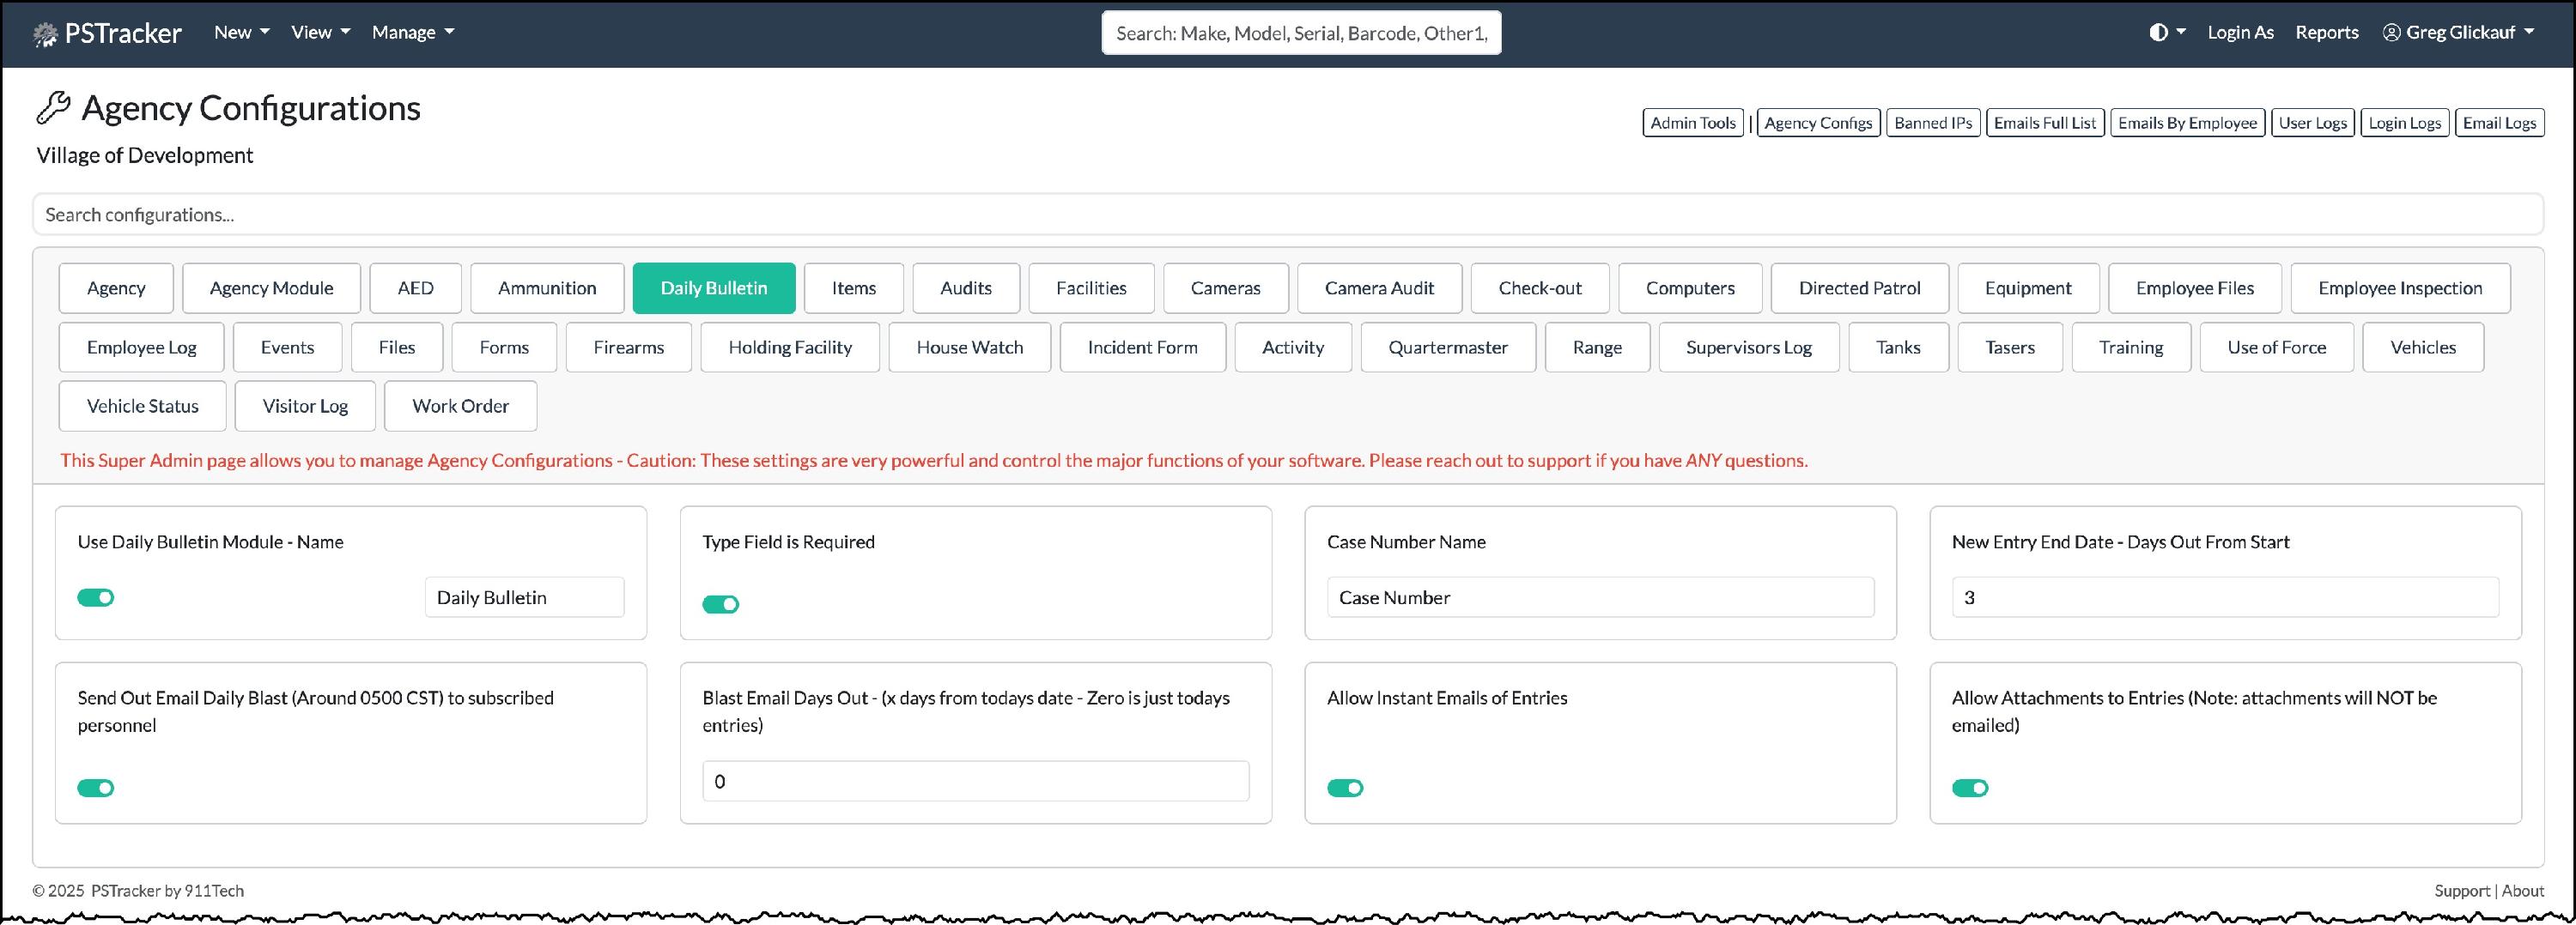Click the user profile icon next to Greg Glickauf
This screenshot has width=2576, height=925.
[x=2391, y=32]
